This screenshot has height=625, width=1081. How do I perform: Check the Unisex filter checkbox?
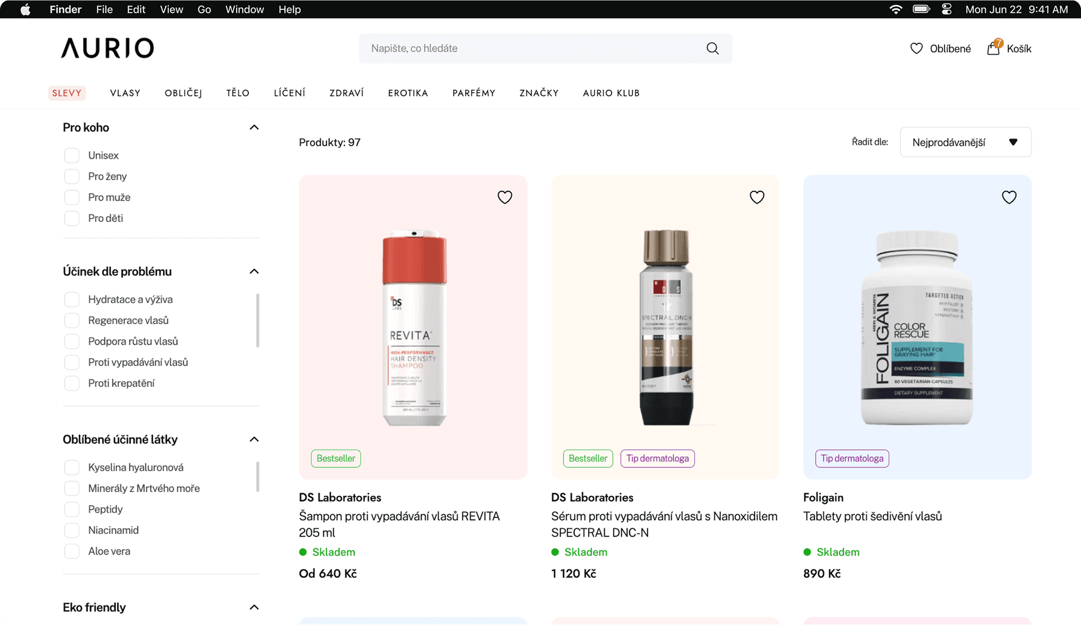tap(72, 155)
